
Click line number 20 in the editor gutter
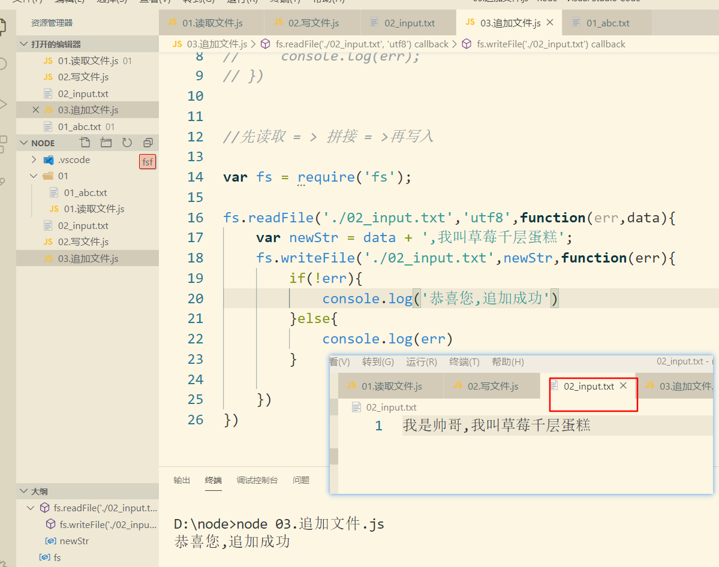click(x=195, y=298)
